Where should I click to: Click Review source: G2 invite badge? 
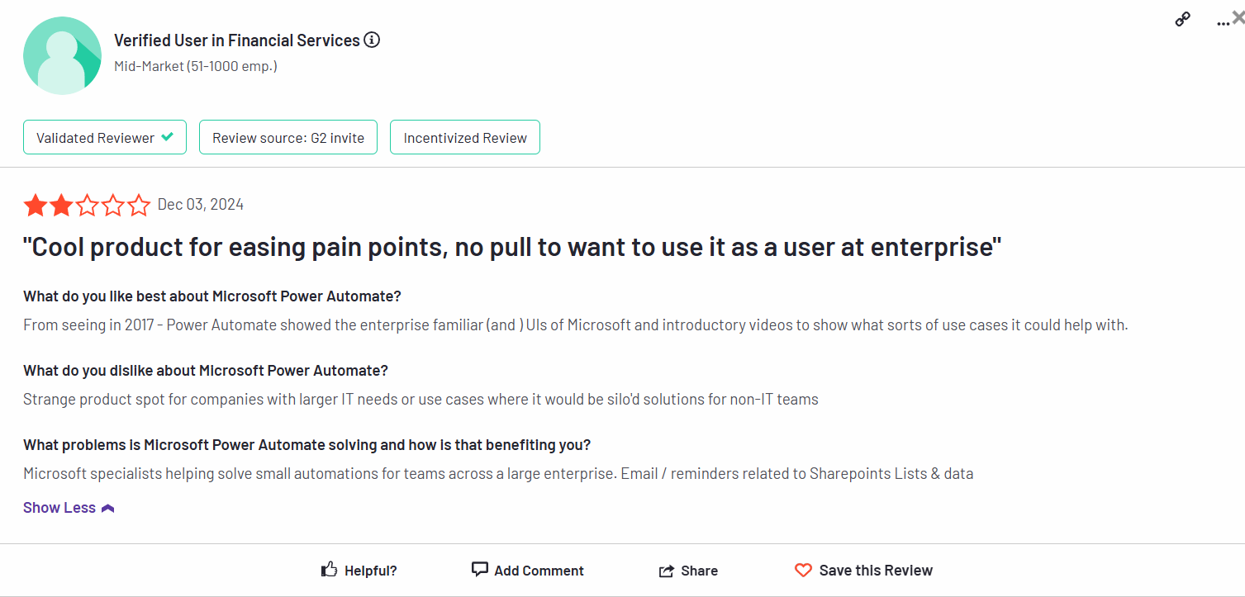288,137
